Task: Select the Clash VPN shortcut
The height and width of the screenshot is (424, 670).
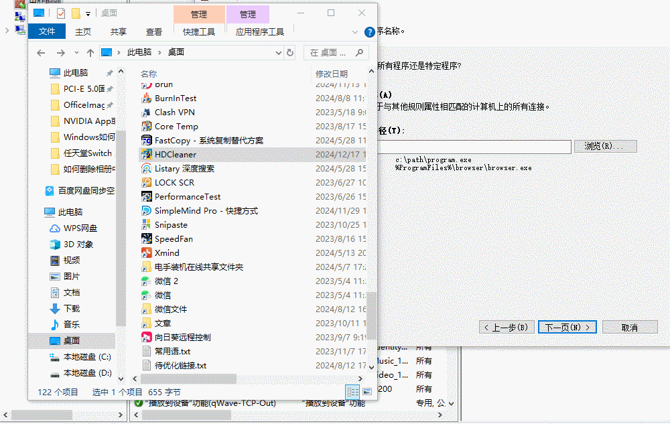Action: click(x=176, y=112)
